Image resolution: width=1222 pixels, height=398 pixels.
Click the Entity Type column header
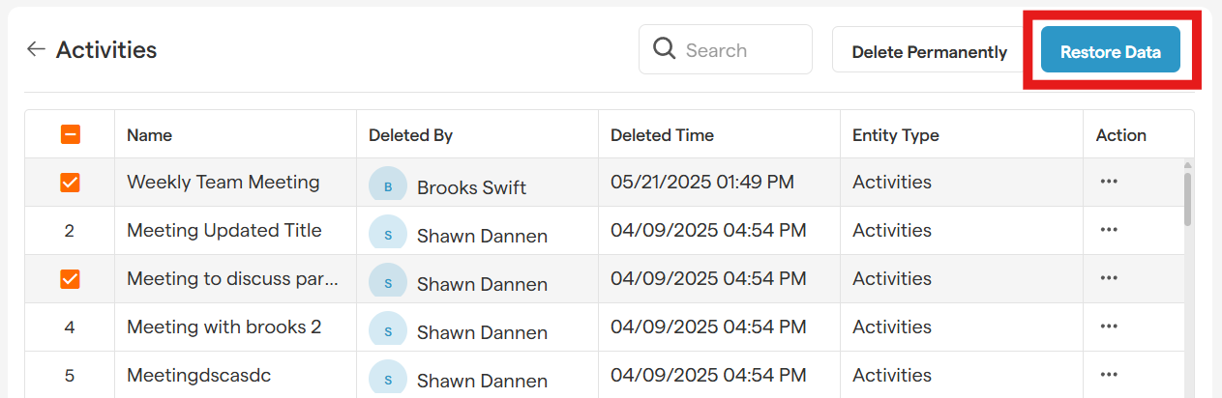click(895, 135)
